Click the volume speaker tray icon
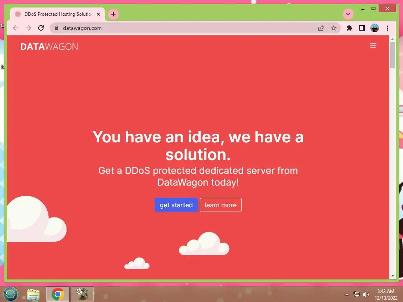The image size is (403, 302). point(366,294)
